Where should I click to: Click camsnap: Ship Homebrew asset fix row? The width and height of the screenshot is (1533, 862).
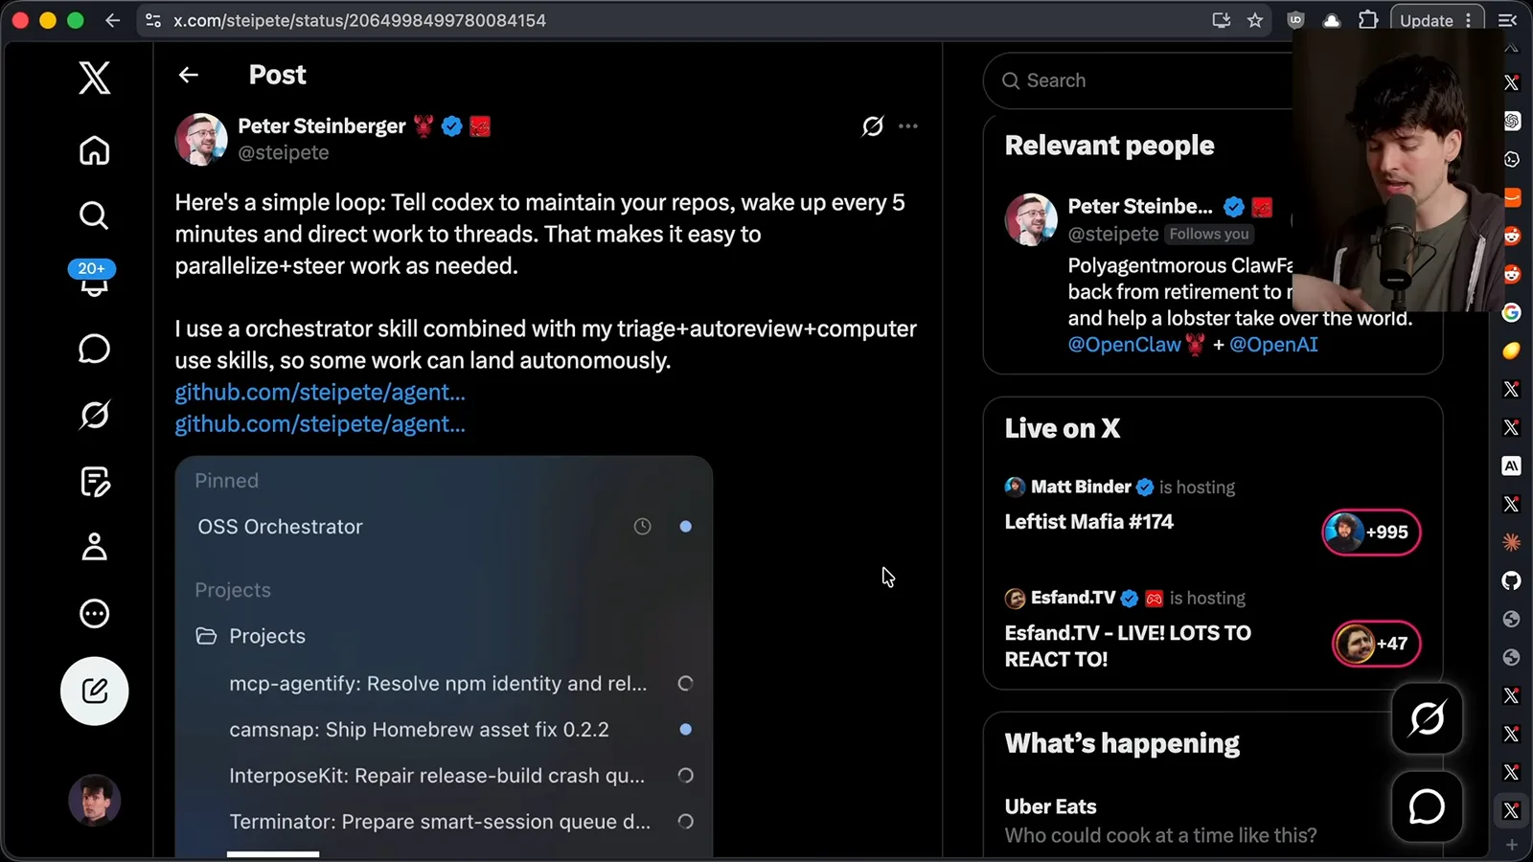coord(444,730)
